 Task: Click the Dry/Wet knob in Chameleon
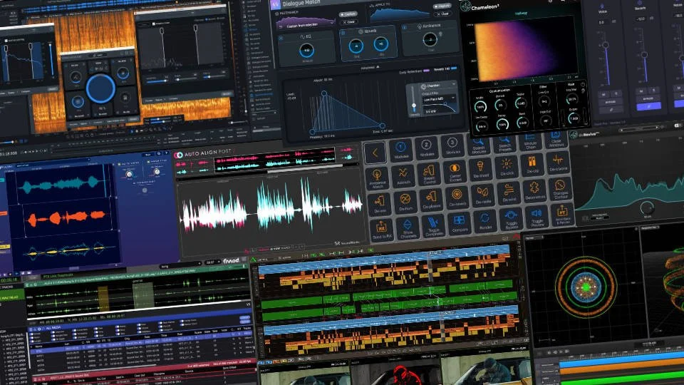573,100
